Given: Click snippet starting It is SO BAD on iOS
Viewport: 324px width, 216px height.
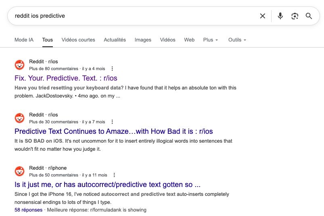Looking at the screenshot, I should point(123,145).
